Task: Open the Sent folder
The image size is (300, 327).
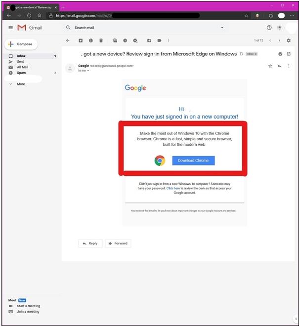Action: pos(20,62)
